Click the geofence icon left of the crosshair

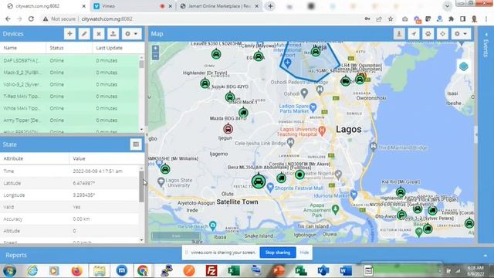(x=428, y=34)
